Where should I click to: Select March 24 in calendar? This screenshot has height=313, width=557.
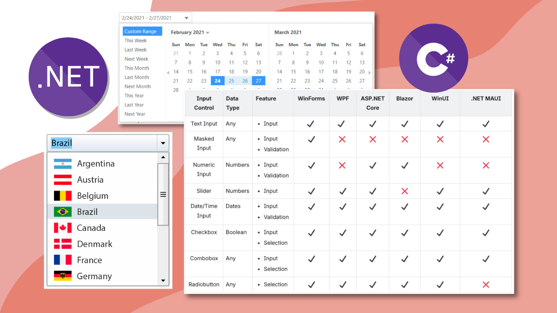(321, 81)
